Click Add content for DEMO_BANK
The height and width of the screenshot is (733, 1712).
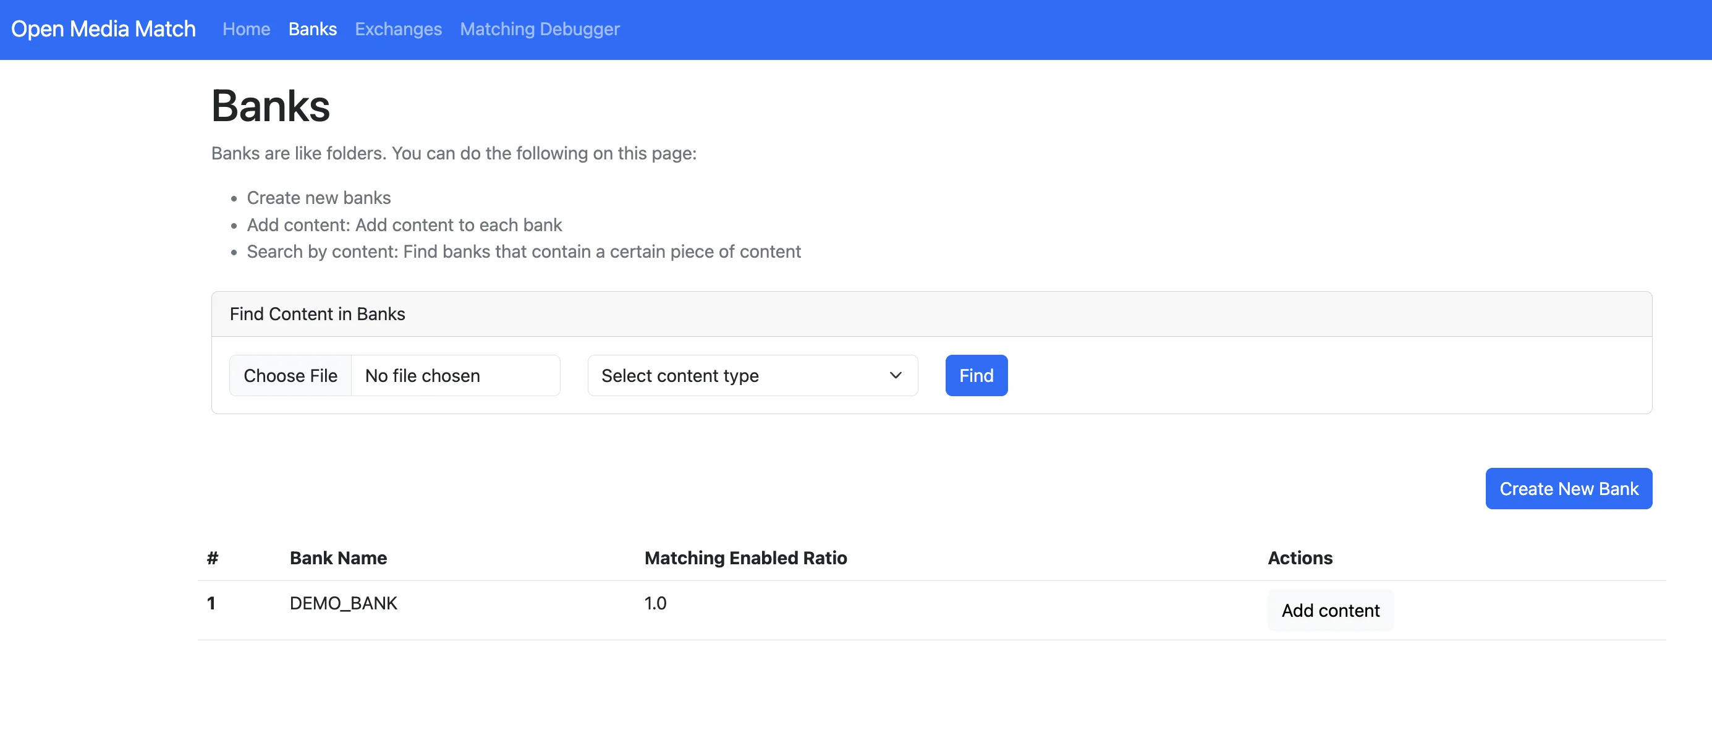point(1331,610)
